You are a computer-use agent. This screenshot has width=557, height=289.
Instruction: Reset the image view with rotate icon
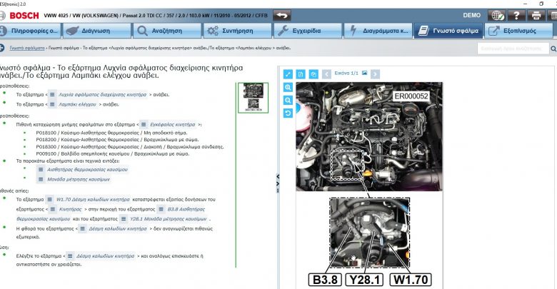[x=288, y=113]
